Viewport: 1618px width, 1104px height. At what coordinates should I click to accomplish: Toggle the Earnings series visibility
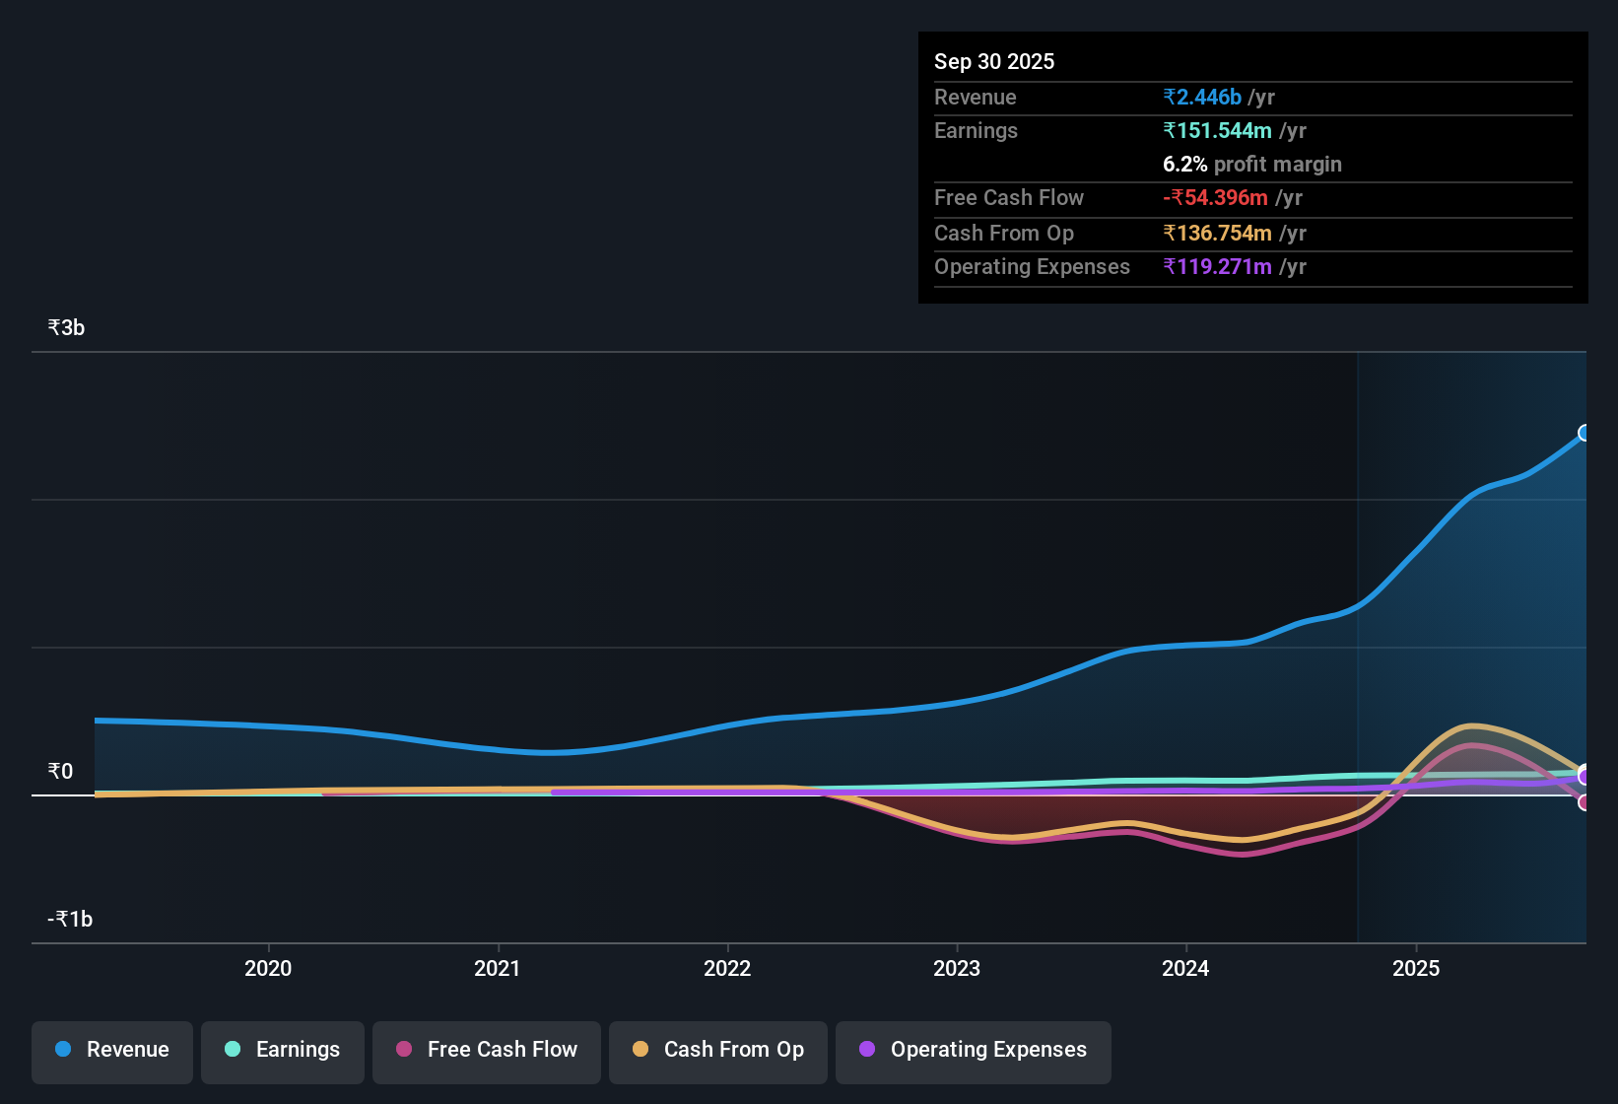coord(283,1050)
